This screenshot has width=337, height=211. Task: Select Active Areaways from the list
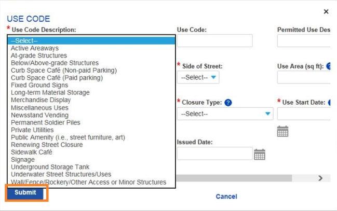click(x=35, y=48)
